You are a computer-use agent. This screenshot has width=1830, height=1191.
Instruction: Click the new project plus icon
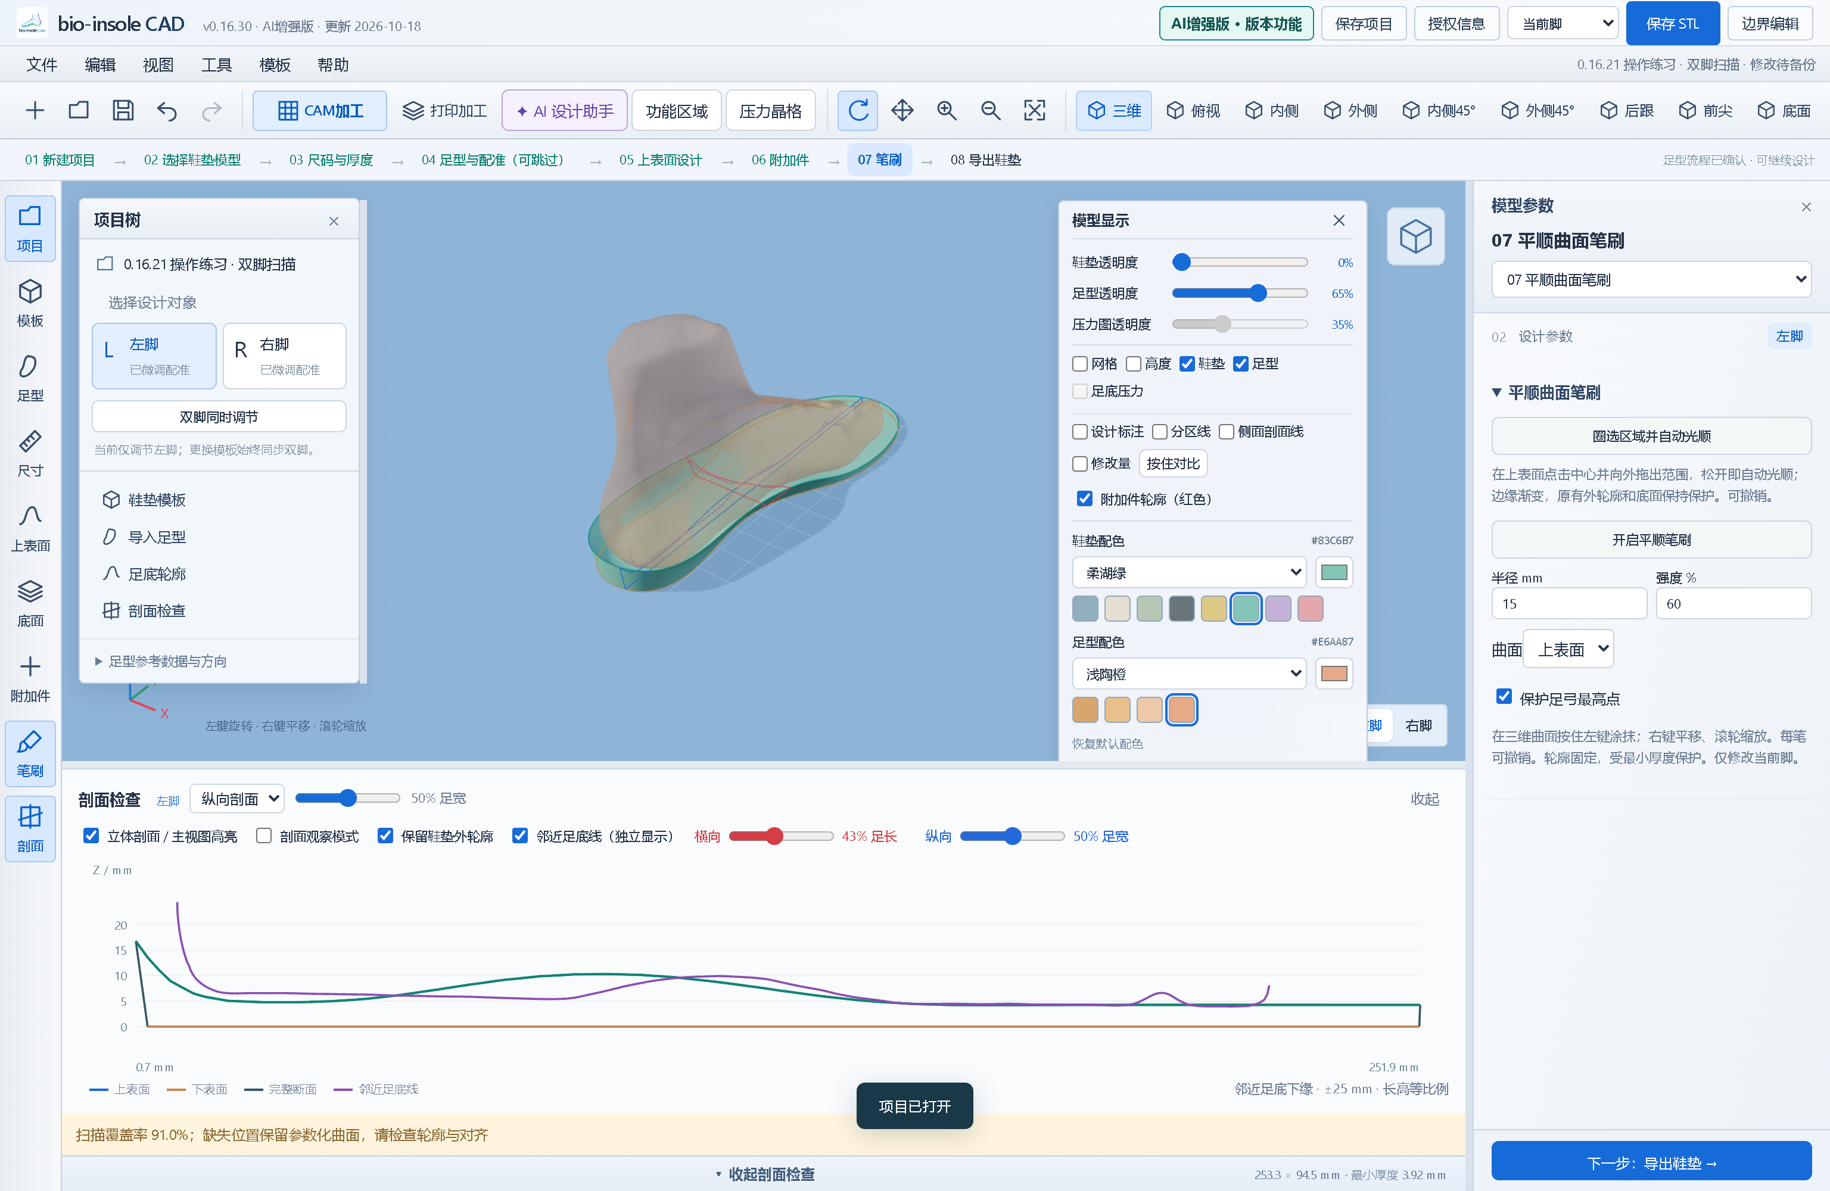coord(35,110)
